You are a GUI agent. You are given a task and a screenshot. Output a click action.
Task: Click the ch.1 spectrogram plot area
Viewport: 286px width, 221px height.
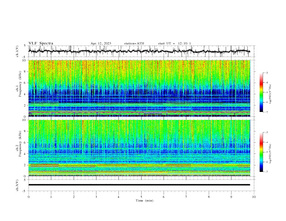[139, 88]
